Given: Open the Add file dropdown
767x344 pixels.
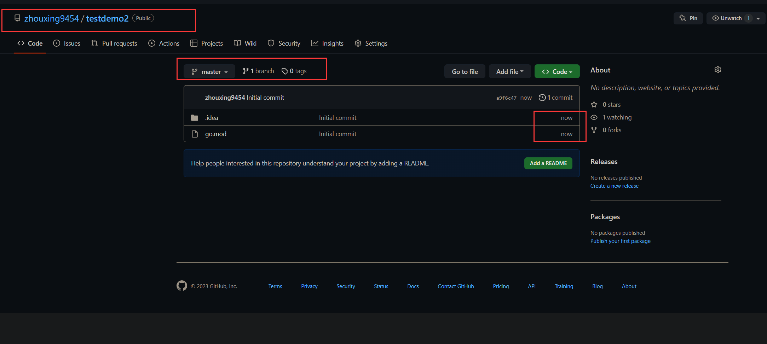Looking at the screenshot, I should pyautogui.click(x=509, y=71).
